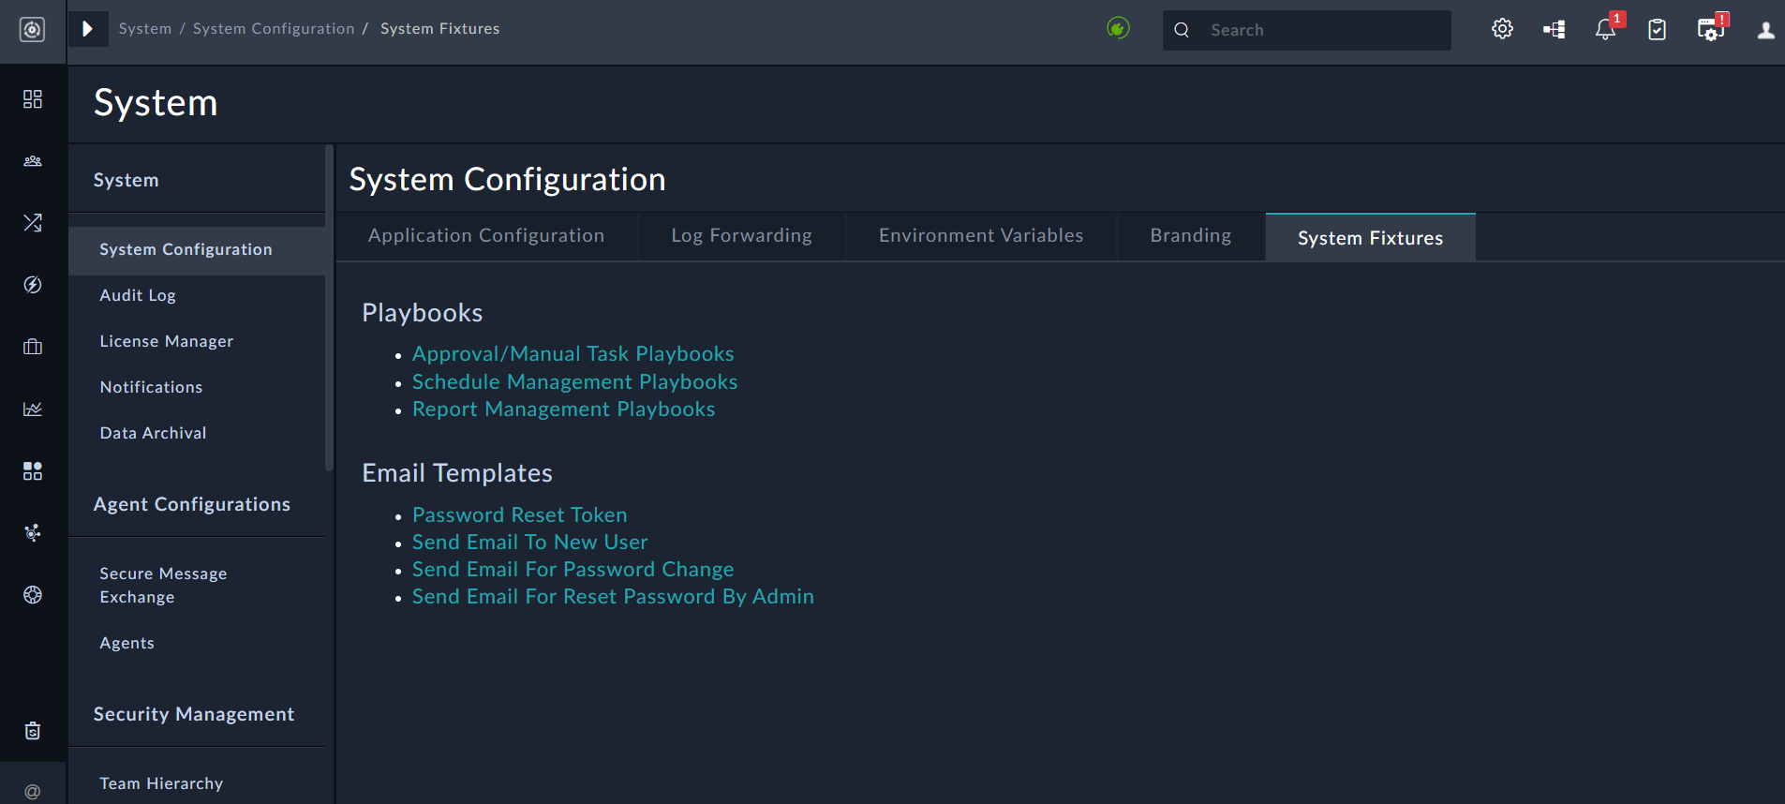Screen dimensions: 1785x804
Task: Open pending tasks clipboard icon
Action: [x=1657, y=30]
